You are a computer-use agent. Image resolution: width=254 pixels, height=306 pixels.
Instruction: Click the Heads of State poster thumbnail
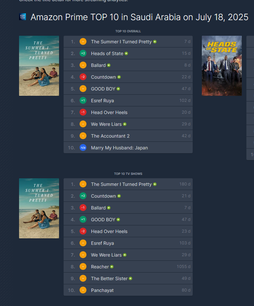point(222,66)
